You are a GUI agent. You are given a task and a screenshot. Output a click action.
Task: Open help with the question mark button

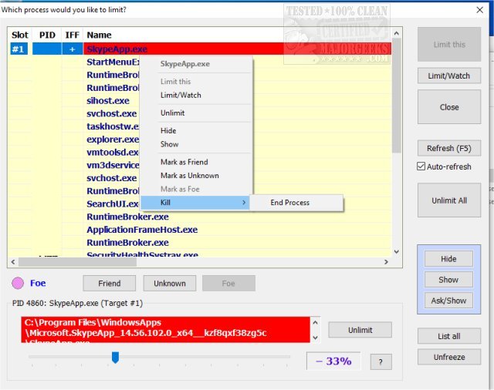click(381, 362)
